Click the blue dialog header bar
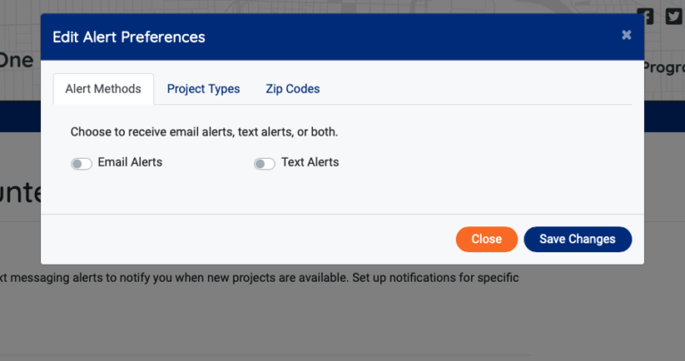 pyautogui.click(x=401, y=37)
